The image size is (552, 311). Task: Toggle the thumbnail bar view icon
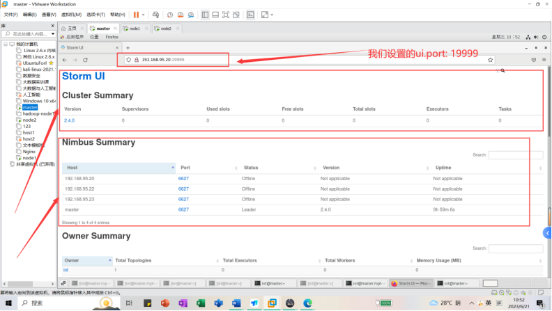click(215, 15)
